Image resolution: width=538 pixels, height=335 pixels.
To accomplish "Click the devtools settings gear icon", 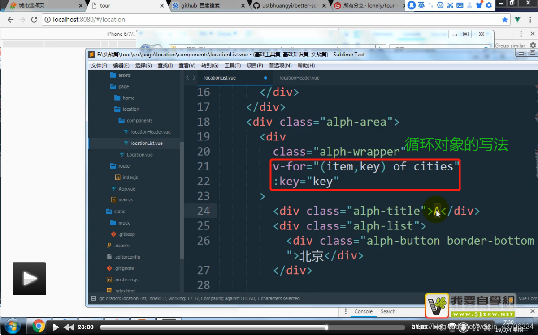I will pyautogui.click(x=533, y=45).
